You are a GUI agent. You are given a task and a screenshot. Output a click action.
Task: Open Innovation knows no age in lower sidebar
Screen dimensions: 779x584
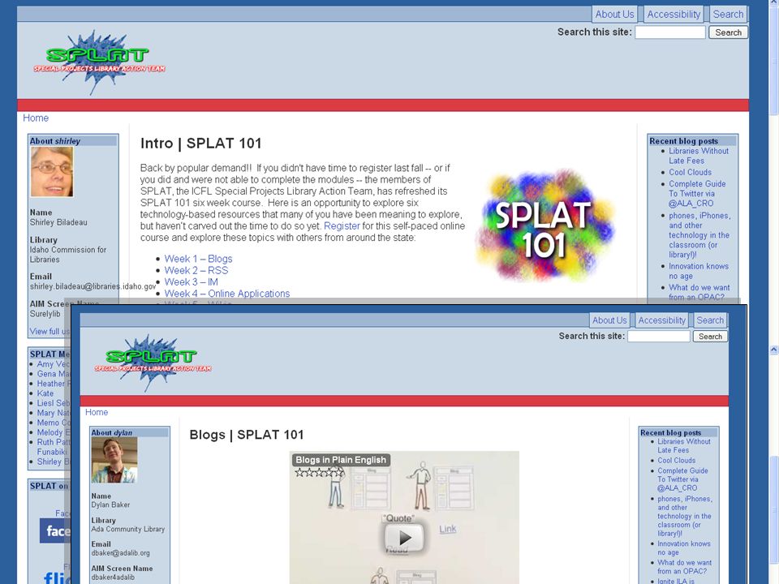[684, 547]
